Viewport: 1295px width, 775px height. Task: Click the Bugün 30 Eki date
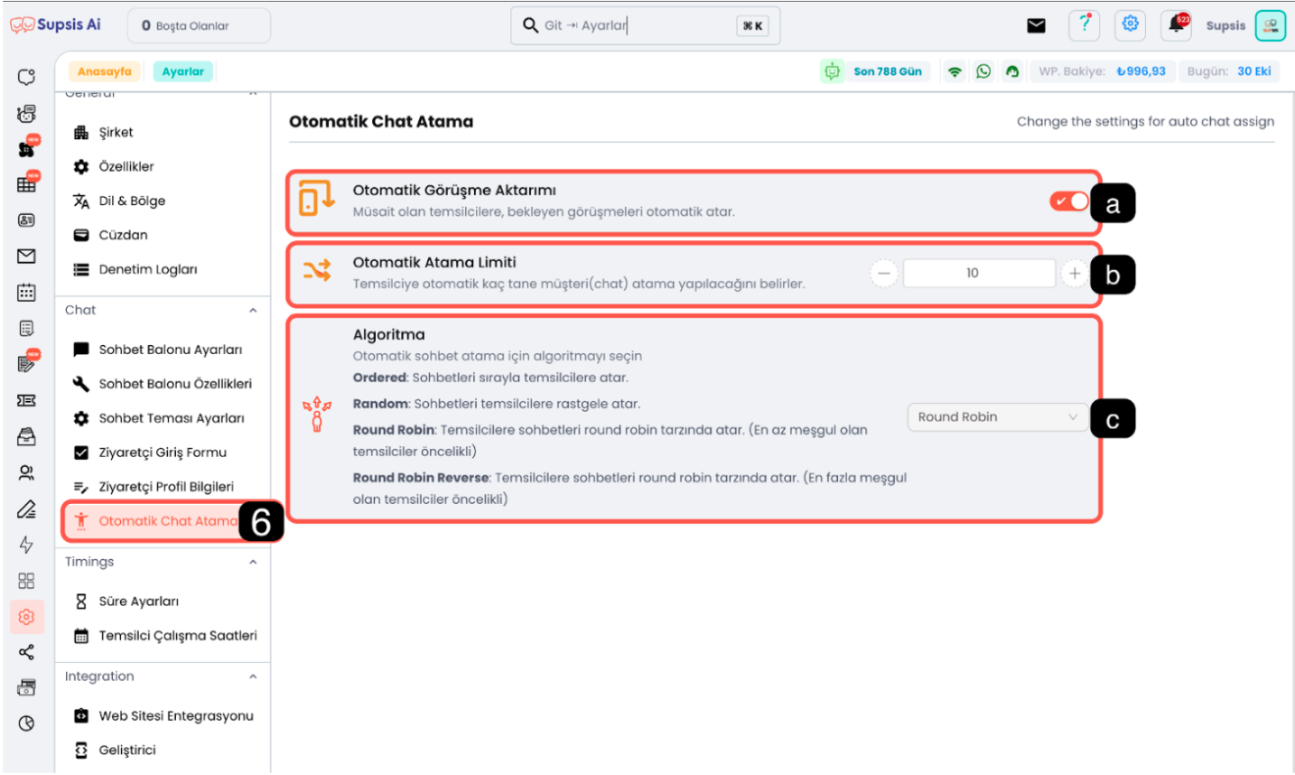(1229, 71)
